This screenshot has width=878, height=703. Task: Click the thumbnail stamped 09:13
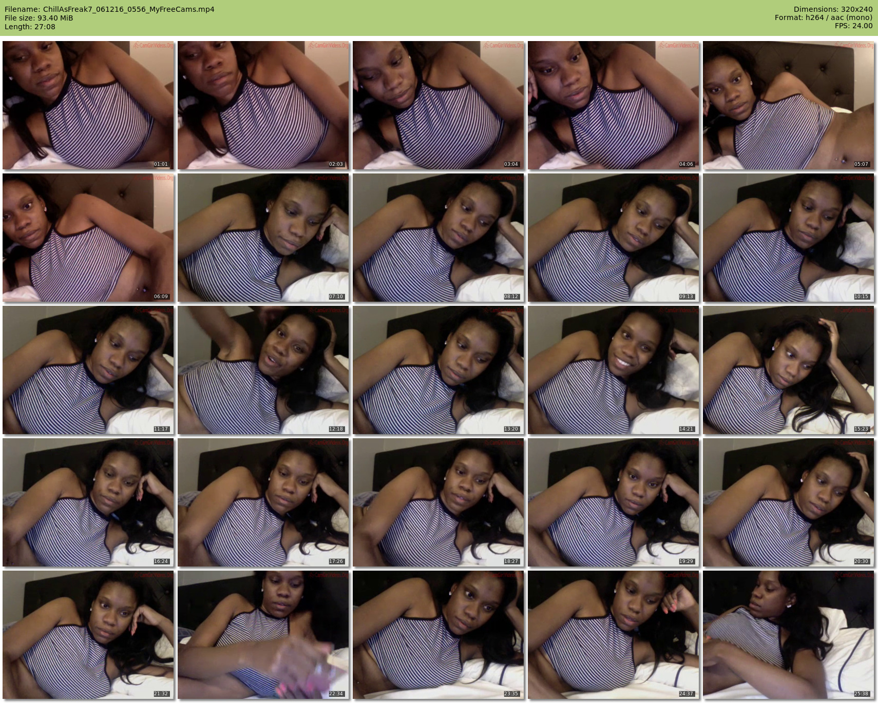tap(614, 238)
